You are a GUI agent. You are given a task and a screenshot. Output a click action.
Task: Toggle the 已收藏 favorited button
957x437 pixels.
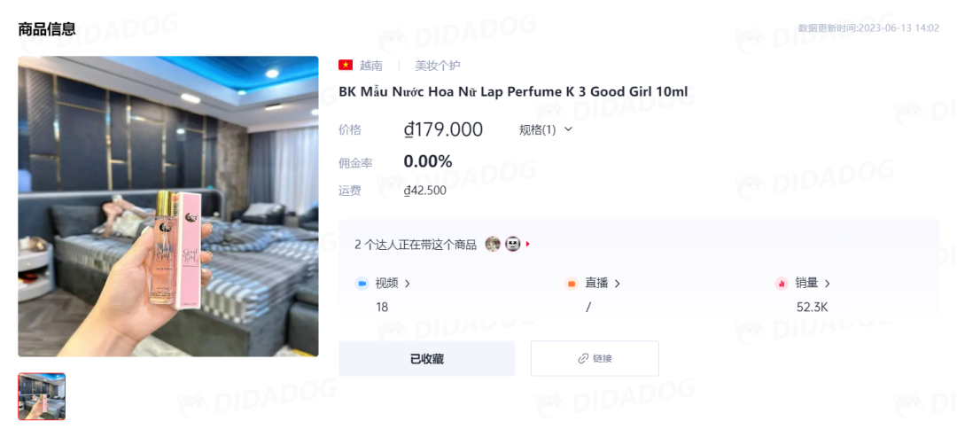pos(426,358)
